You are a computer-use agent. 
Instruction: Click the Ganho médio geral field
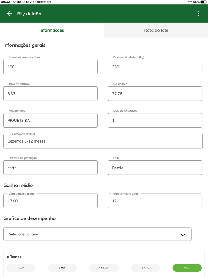(x=155, y=201)
